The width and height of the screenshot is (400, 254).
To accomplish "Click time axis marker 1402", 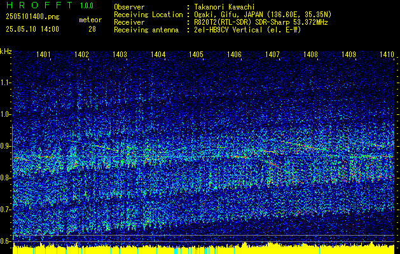I will pyautogui.click(x=81, y=54).
